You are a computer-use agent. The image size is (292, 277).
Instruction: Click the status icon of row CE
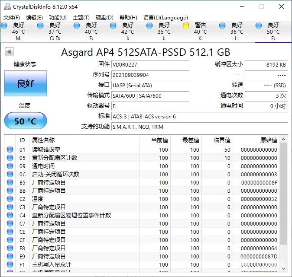pyautogui.click(x=10, y=232)
